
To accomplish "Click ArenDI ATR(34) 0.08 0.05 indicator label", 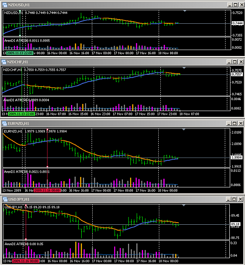I will coord(24,244).
